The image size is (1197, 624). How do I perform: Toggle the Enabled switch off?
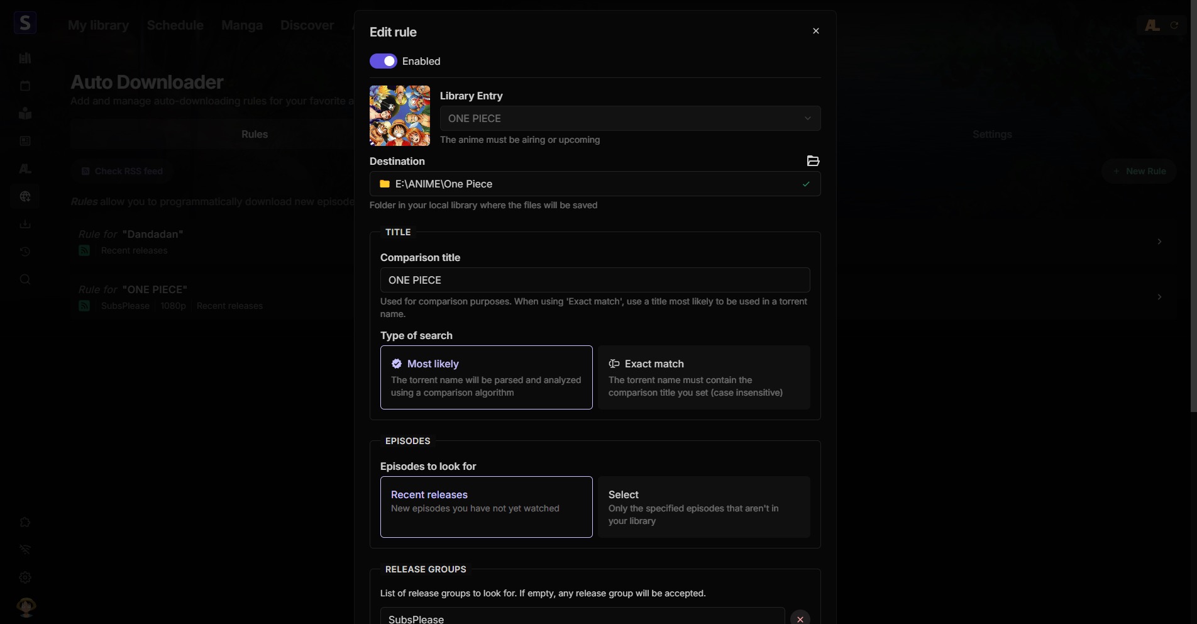(383, 61)
